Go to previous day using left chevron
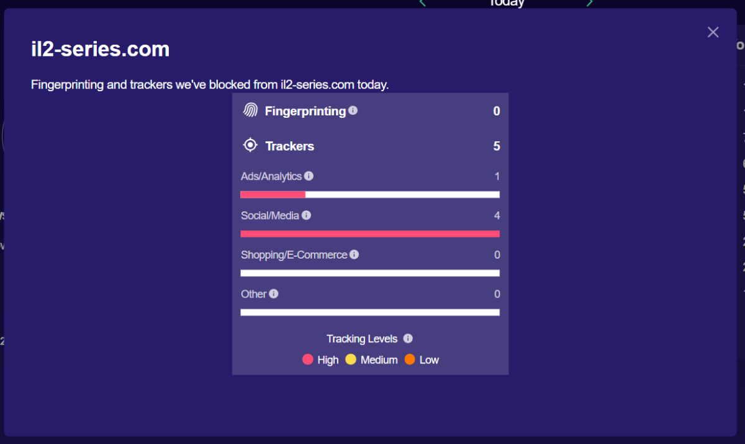Screen dimensions: 745x444 [x=423, y=3]
